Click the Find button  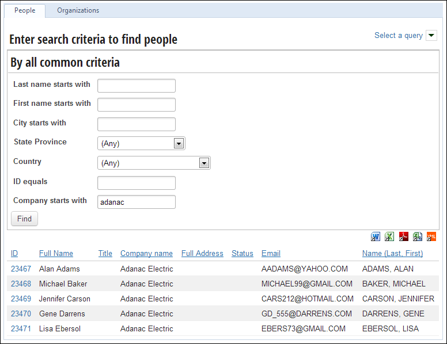[x=24, y=219]
